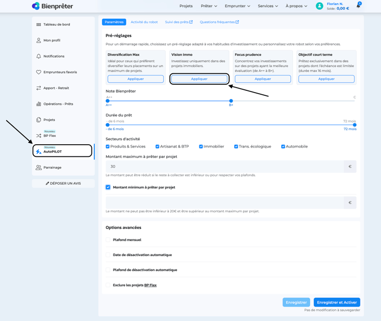
Task: Click external link icon beside Questions fréquentes
Action: [237, 22]
